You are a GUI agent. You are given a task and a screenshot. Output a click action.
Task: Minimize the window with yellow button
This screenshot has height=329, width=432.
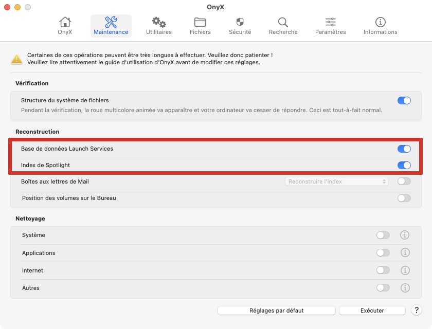click(x=17, y=7)
